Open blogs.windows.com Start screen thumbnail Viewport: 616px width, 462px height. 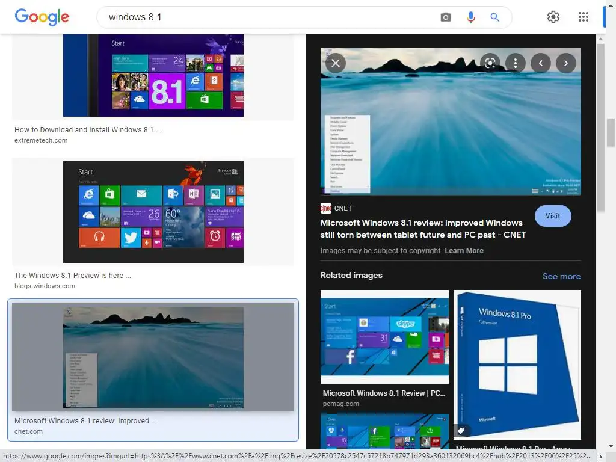coord(153,212)
